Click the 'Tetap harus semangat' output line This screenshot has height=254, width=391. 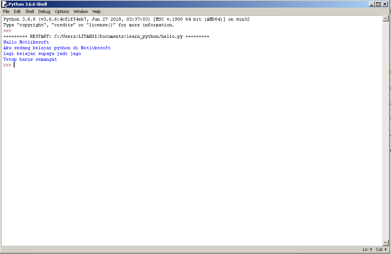click(x=30, y=59)
